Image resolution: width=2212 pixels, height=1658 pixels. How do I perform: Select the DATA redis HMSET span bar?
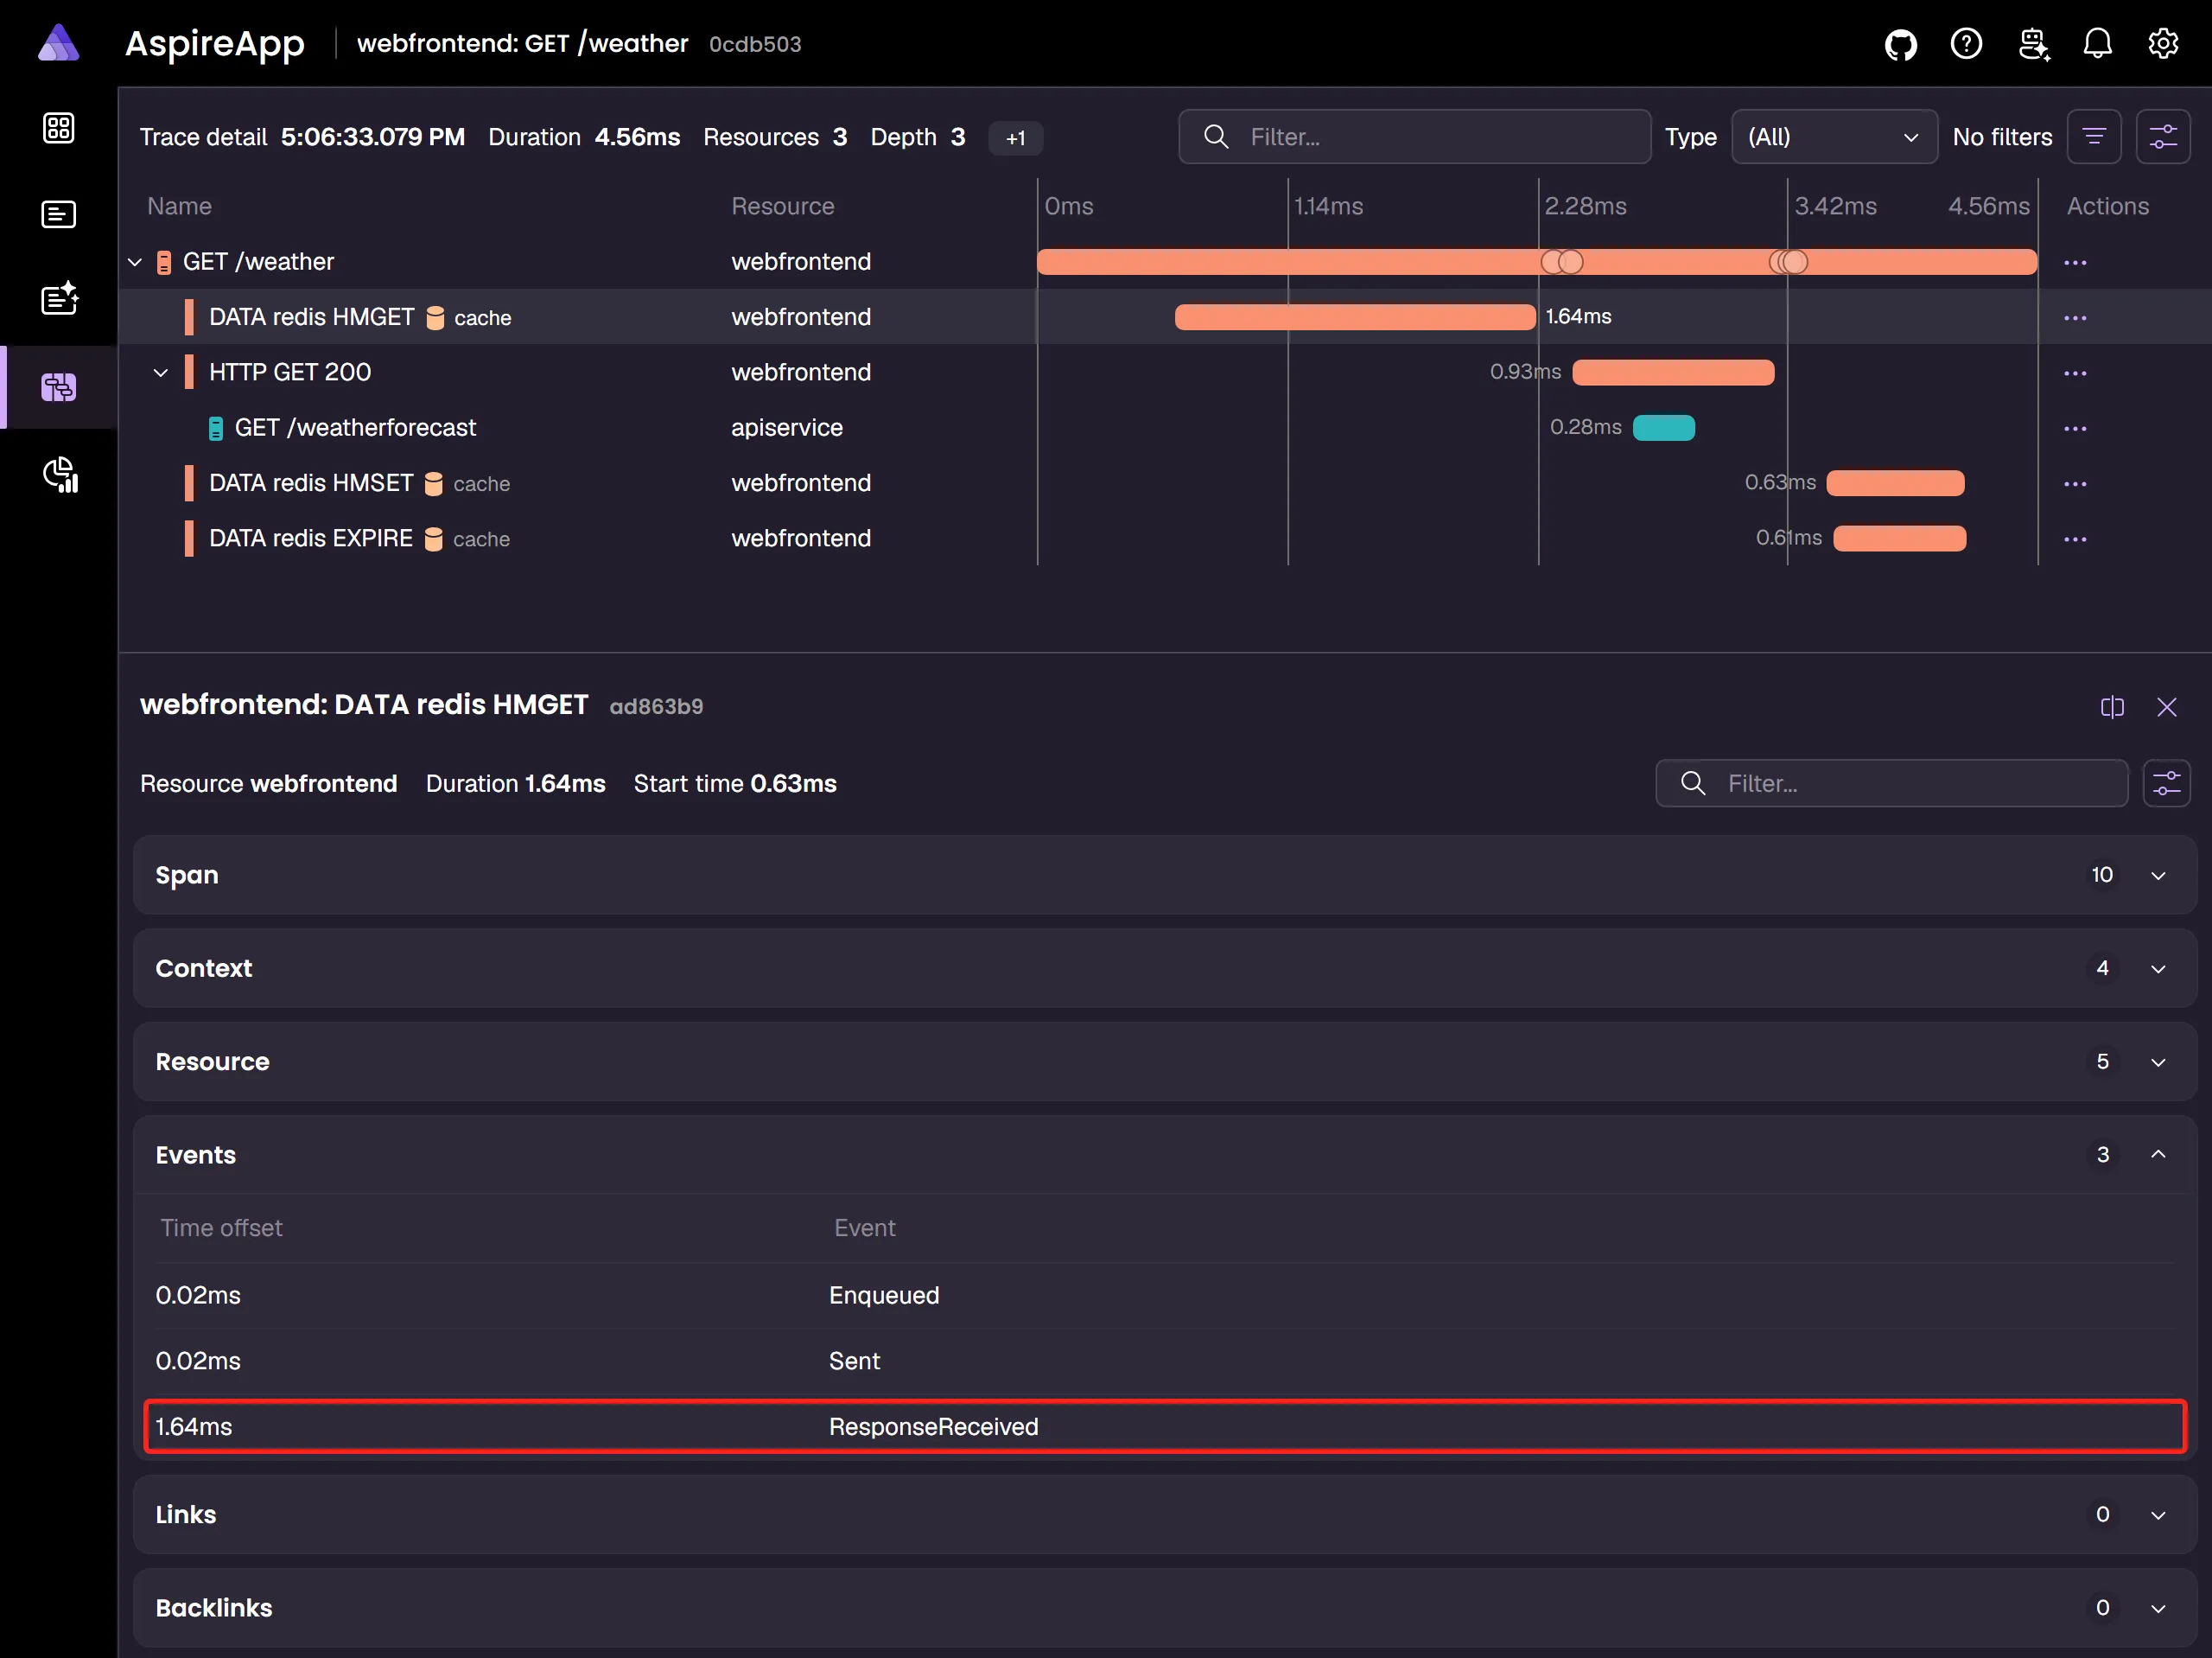[1895, 483]
